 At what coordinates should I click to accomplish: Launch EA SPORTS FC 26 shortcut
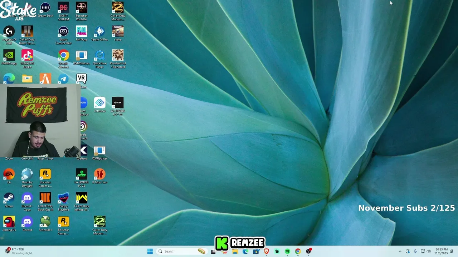(x=118, y=107)
